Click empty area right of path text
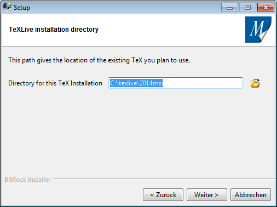This screenshot has height=207, width=277. pyautogui.click(x=203, y=83)
